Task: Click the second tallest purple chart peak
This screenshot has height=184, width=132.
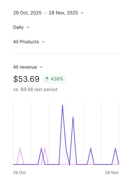Action: pos(73,117)
